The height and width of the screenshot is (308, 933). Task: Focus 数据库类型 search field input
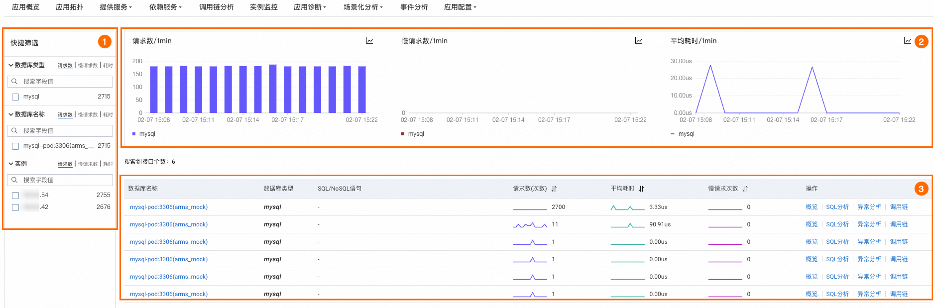point(60,81)
